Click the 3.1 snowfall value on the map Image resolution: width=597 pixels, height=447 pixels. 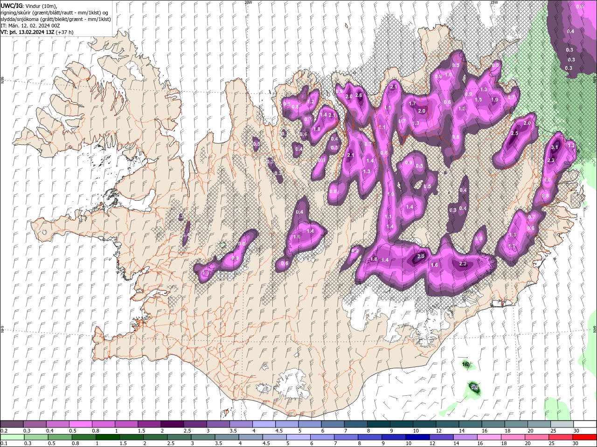pyautogui.click(x=555, y=147)
